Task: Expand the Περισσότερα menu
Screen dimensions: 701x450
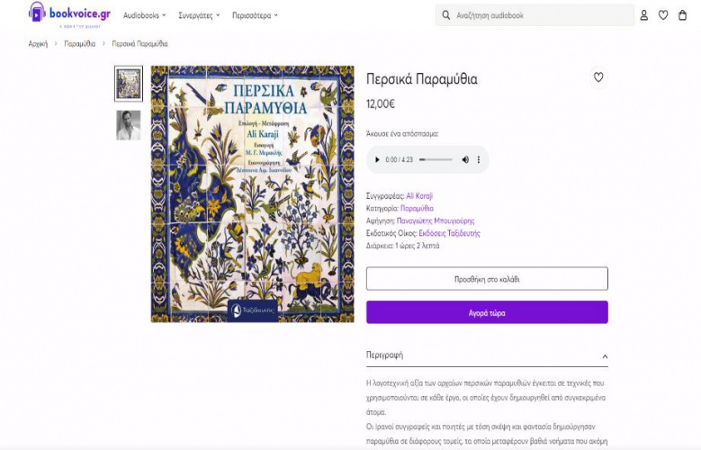Action: point(255,15)
